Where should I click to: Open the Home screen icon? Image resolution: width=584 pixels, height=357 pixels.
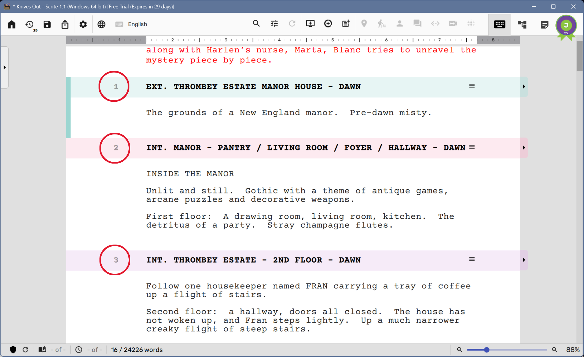tap(12, 24)
